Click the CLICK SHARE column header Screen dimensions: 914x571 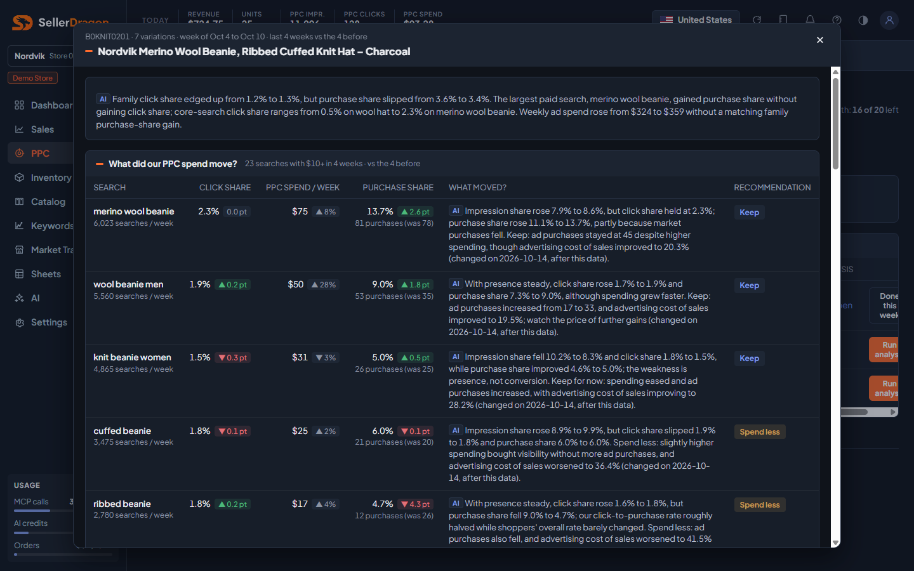tap(225, 188)
